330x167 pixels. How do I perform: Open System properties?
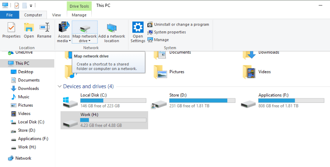point(167,32)
